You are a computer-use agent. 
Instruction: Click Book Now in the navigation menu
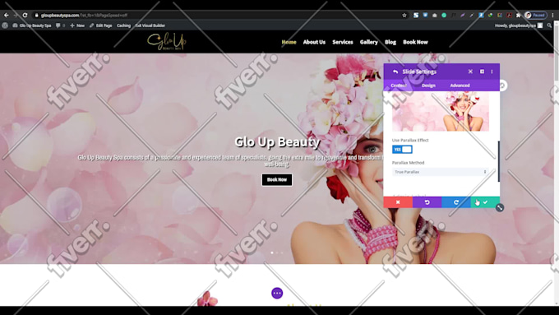[x=415, y=42]
